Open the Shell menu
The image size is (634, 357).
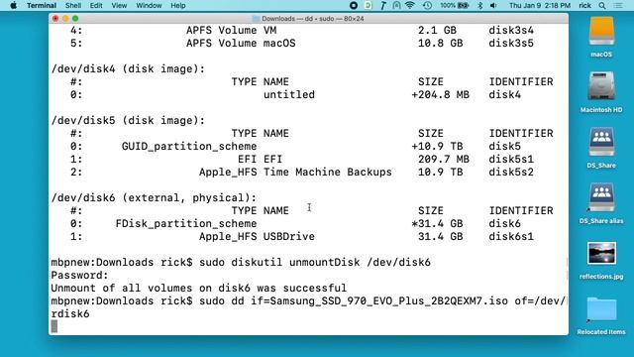point(73,6)
